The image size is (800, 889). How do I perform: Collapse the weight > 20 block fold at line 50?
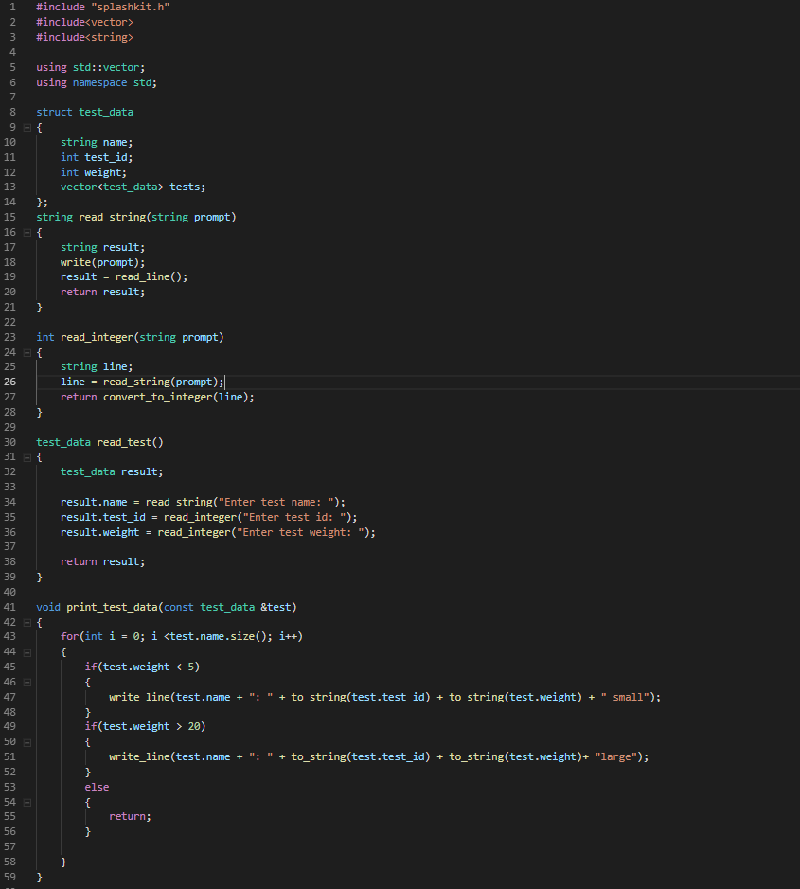(x=27, y=742)
